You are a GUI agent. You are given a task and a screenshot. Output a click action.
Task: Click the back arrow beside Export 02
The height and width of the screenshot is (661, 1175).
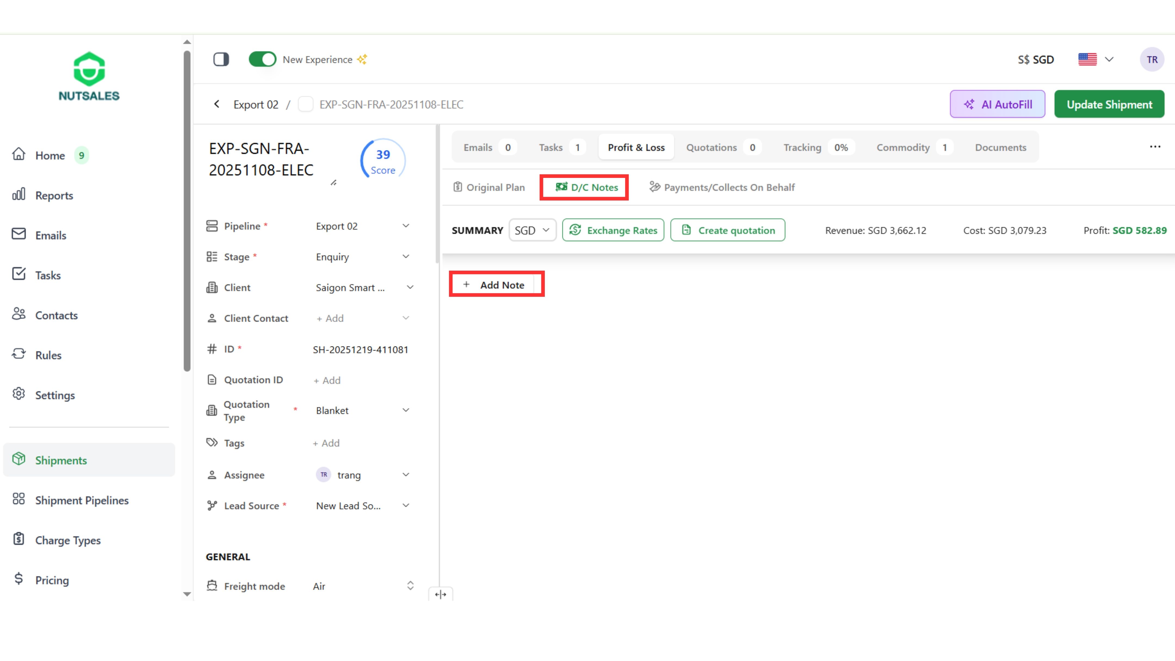click(x=217, y=104)
